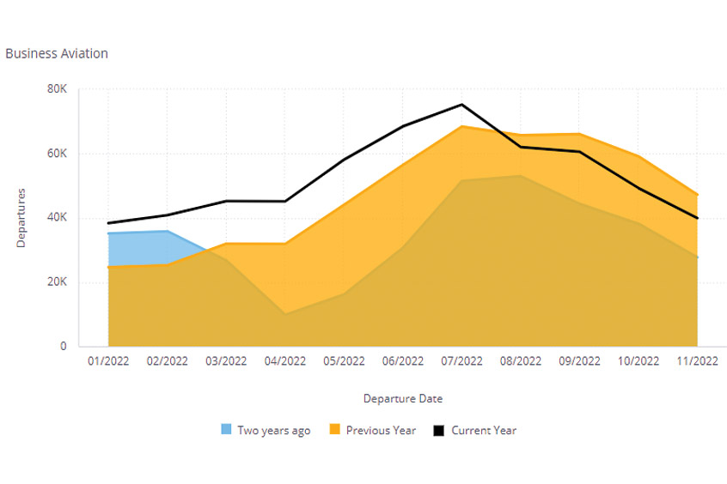Hide the Two years ago series label

(x=273, y=431)
